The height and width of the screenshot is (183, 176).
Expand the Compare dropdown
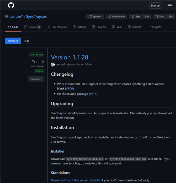coord(36,79)
